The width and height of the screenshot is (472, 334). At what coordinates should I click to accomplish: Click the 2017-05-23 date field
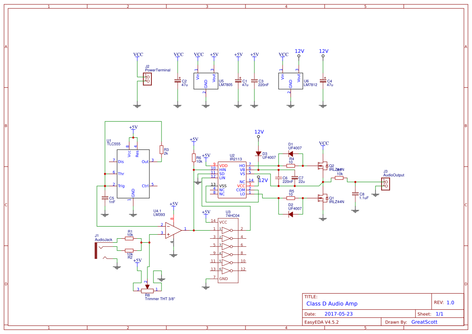coord(338,313)
